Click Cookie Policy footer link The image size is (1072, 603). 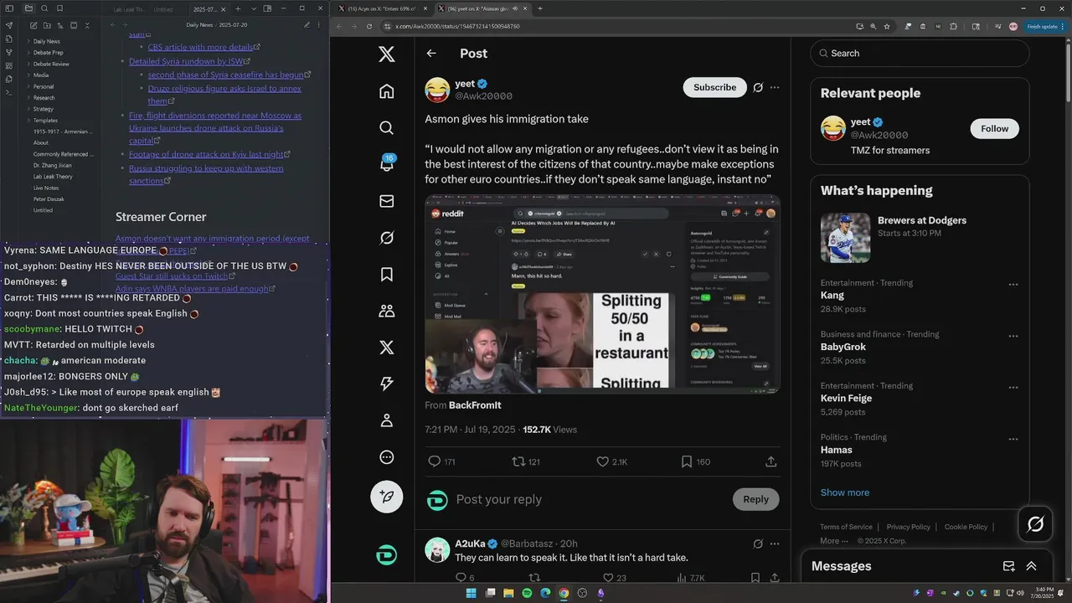[x=966, y=527]
